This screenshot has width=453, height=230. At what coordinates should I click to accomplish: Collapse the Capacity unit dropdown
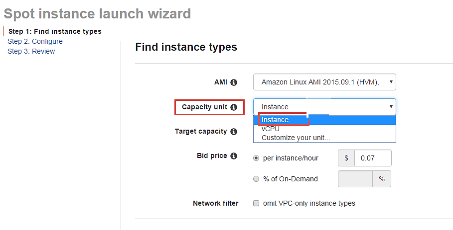pyautogui.click(x=324, y=107)
